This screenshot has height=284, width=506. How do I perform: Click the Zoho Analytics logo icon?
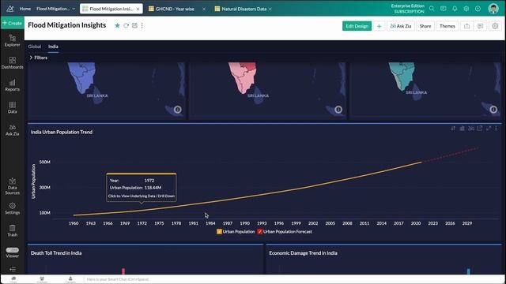[10, 9]
